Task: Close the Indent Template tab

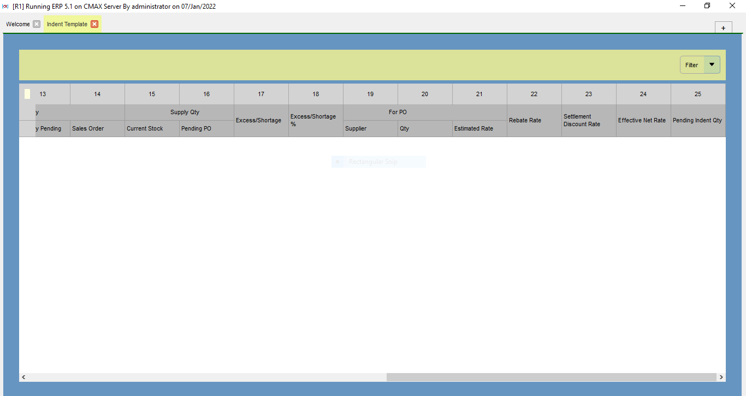Action: tap(94, 24)
